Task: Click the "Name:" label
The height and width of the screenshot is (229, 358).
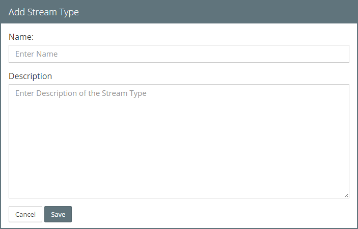Action: pyautogui.click(x=20, y=37)
